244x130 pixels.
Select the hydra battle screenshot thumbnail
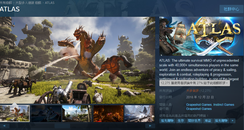point(15,113)
